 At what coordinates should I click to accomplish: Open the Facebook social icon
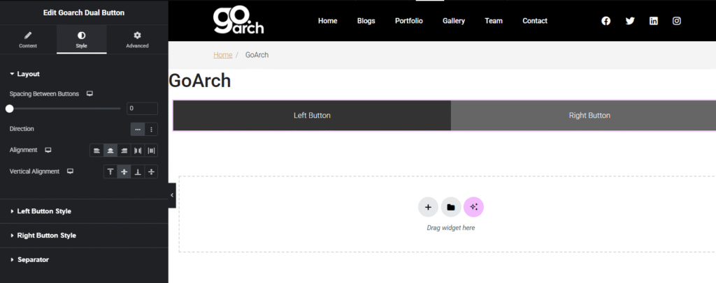tap(606, 21)
